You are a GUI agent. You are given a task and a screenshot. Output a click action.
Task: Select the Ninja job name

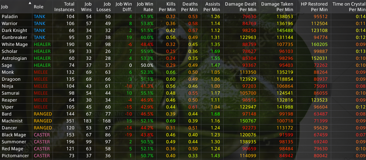click(7, 86)
